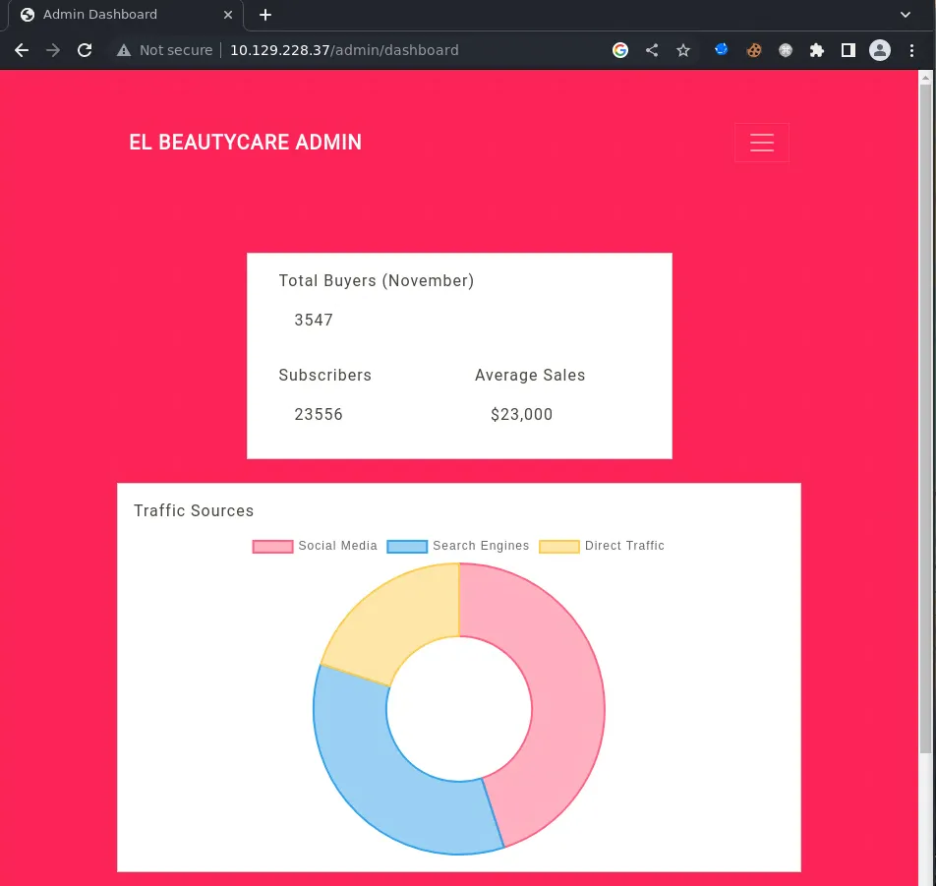Go forward with the browser arrow

[53, 50]
